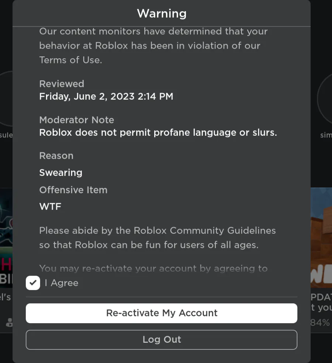Image resolution: width=332 pixels, height=363 pixels.
Task: Click the Log Out button
Action: pos(162,339)
